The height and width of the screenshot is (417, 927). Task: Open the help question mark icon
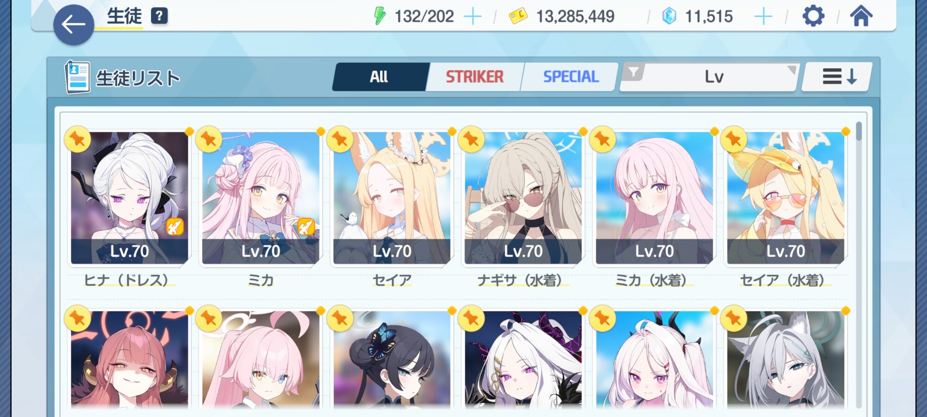[x=159, y=16]
